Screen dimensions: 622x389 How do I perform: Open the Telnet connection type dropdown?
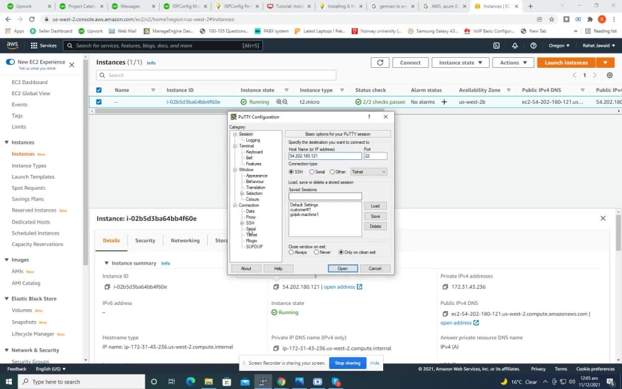[x=368, y=172]
